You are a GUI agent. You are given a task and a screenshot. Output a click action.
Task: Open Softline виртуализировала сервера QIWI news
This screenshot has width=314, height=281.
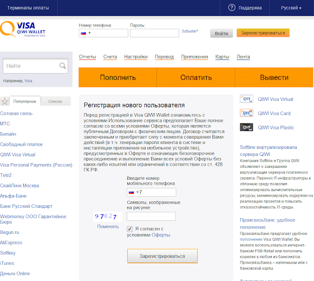[269, 151]
